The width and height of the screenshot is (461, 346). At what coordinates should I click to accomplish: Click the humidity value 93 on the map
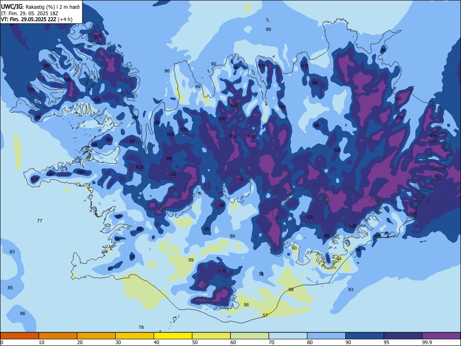tap(110, 268)
